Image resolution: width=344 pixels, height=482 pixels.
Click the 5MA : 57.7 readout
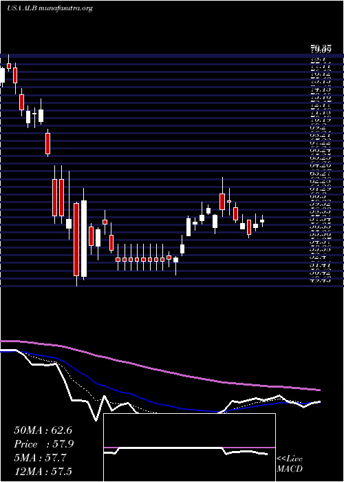pos(40,458)
